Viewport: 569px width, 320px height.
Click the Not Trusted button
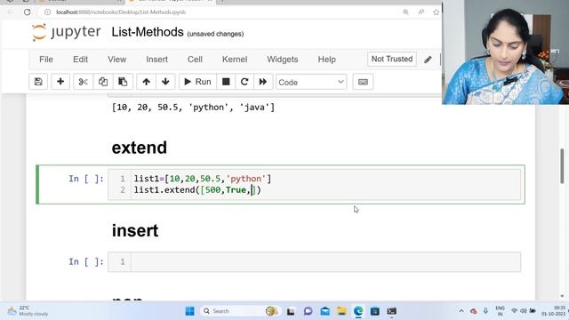(392, 60)
